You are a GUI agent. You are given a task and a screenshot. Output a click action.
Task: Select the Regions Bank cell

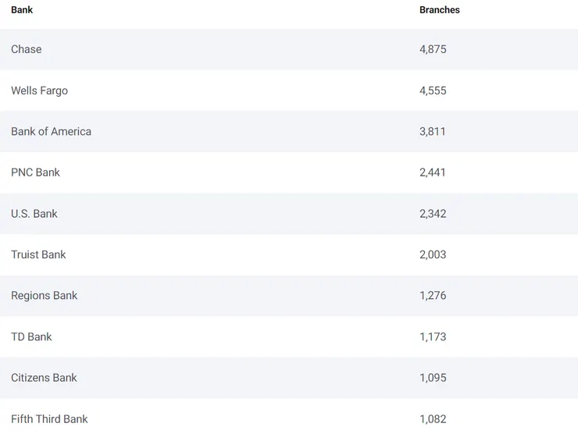[45, 296]
